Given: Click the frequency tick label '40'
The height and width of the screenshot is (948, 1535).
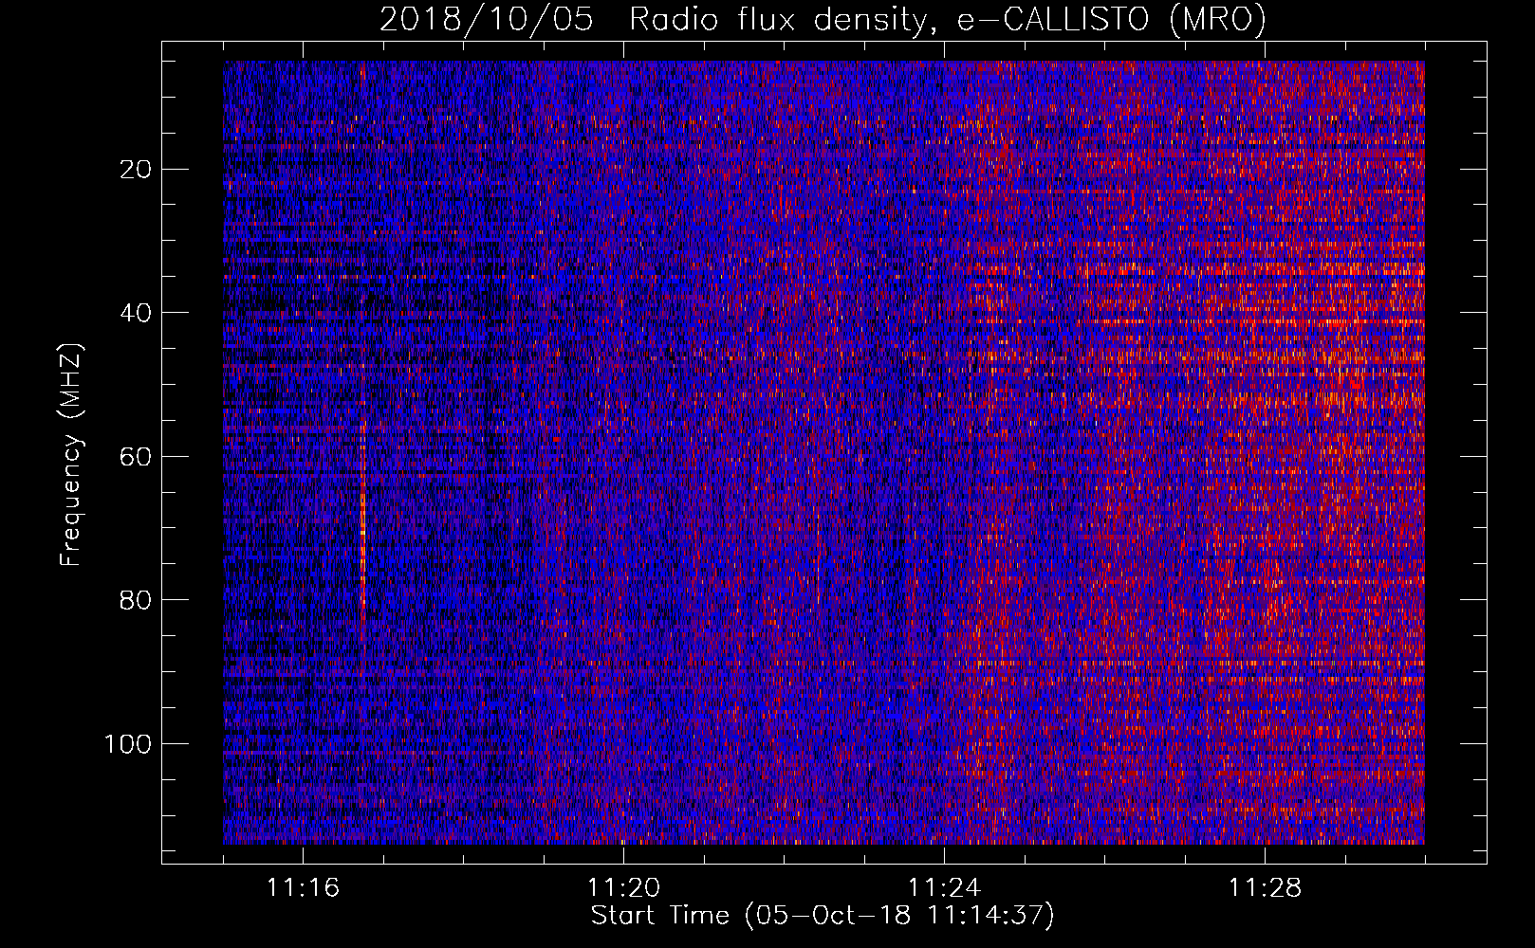Looking at the screenshot, I should [137, 313].
